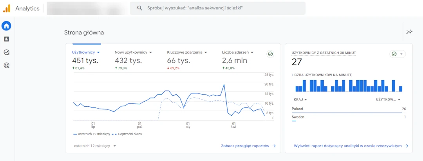The image size is (423, 161).
Task: Select the 451 tys. users value
Action: pyautogui.click(x=85, y=61)
